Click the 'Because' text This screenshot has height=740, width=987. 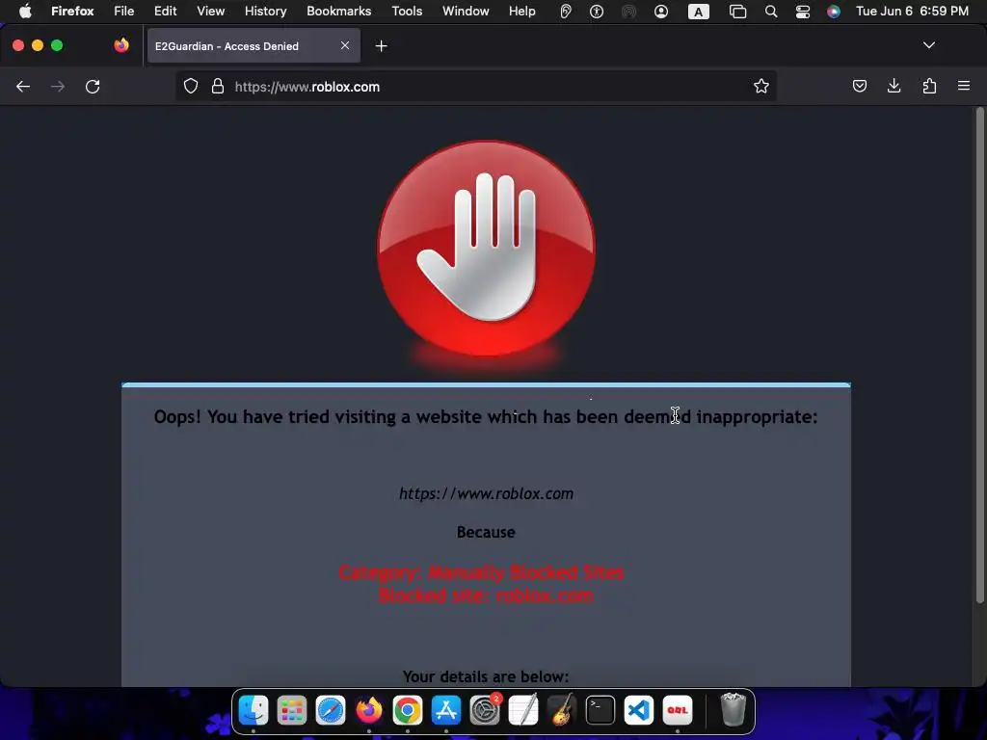(486, 532)
